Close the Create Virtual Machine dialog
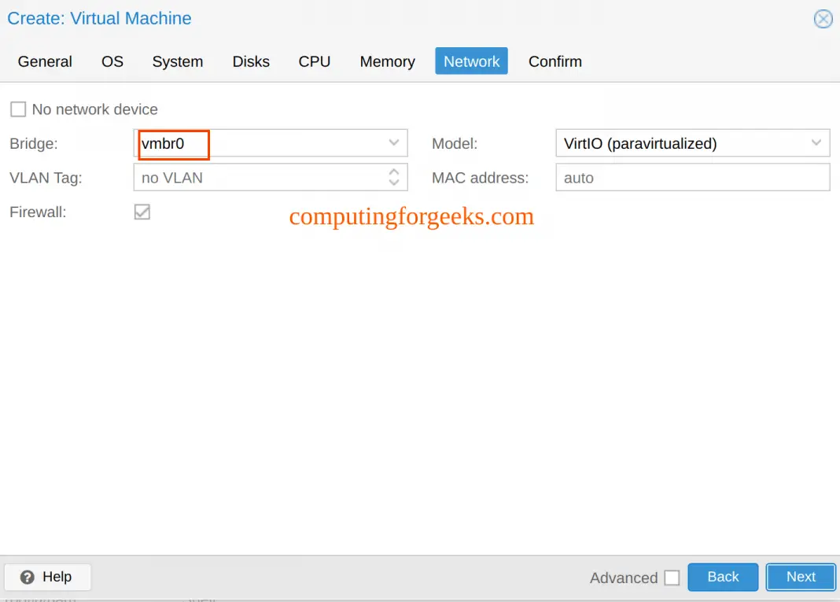The width and height of the screenshot is (840, 602). tap(823, 18)
